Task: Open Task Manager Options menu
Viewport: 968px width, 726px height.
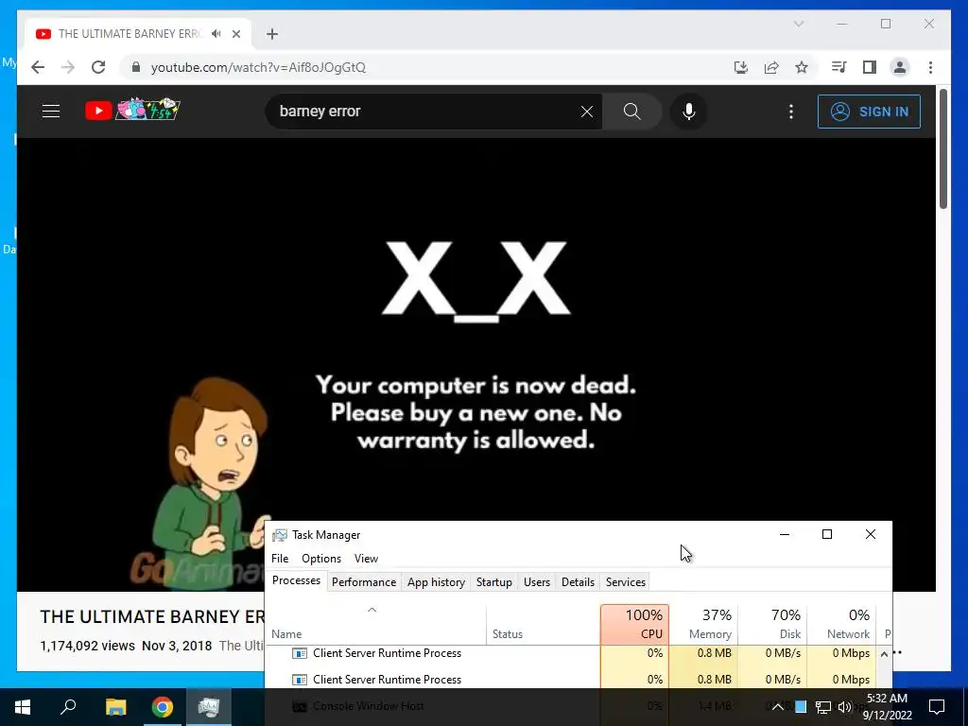Action: click(321, 558)
